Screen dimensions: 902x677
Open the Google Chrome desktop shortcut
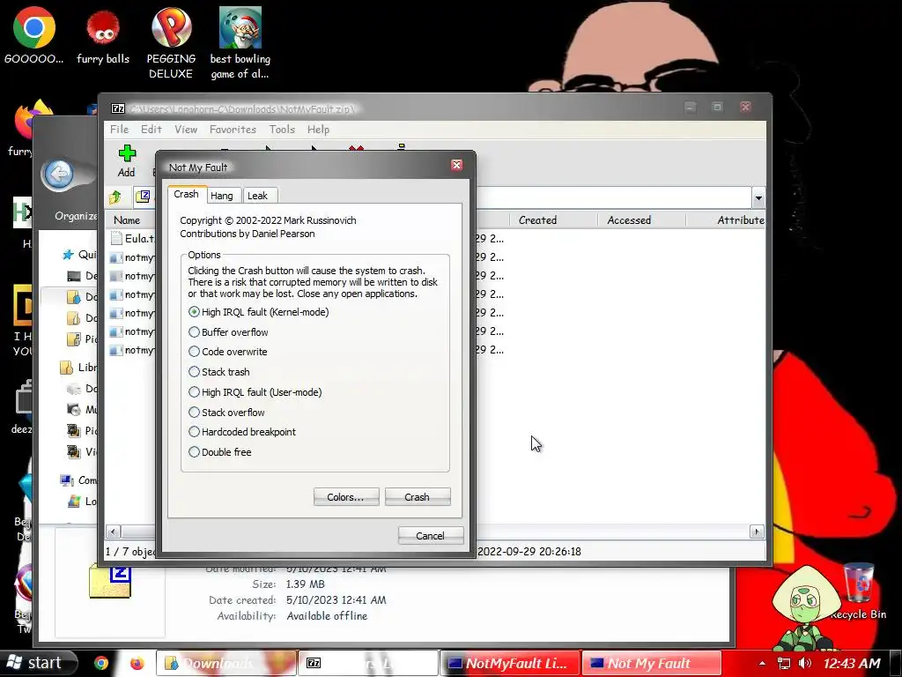(x=34, y=35)
